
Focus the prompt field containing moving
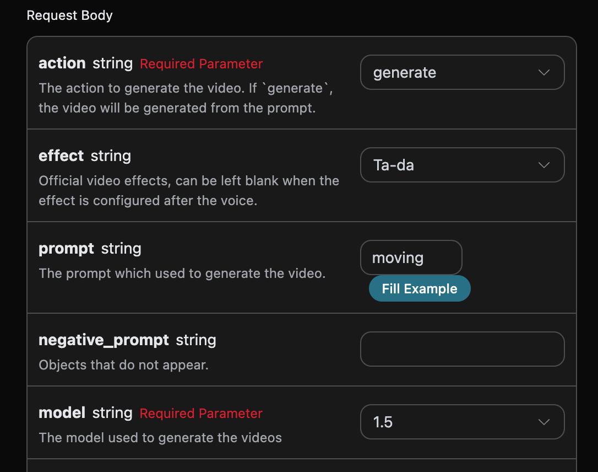(411, 258)
